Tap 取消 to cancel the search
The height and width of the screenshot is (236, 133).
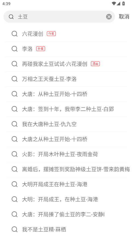(124, 17)
